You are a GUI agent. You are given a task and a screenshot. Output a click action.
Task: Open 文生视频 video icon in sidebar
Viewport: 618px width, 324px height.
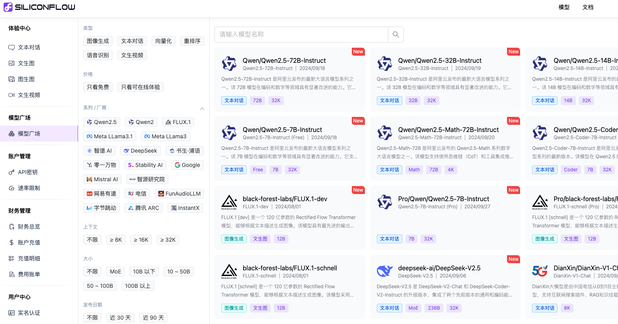point(12,95)
